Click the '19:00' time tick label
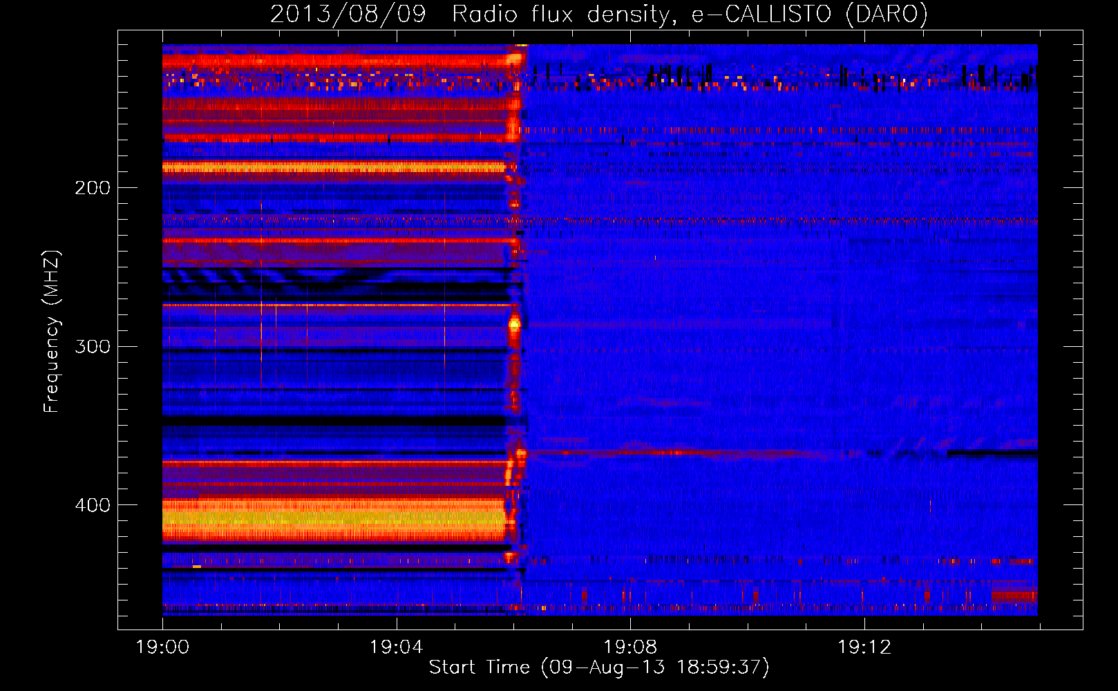Screen dimensions: 1118x691 pyautogui.click(x=162, y=647)
